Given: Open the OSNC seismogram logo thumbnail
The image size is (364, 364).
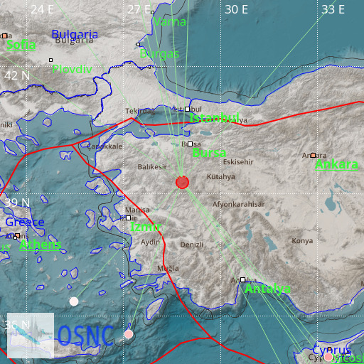Looking at the screenshot, I should (x=31, y=336).
